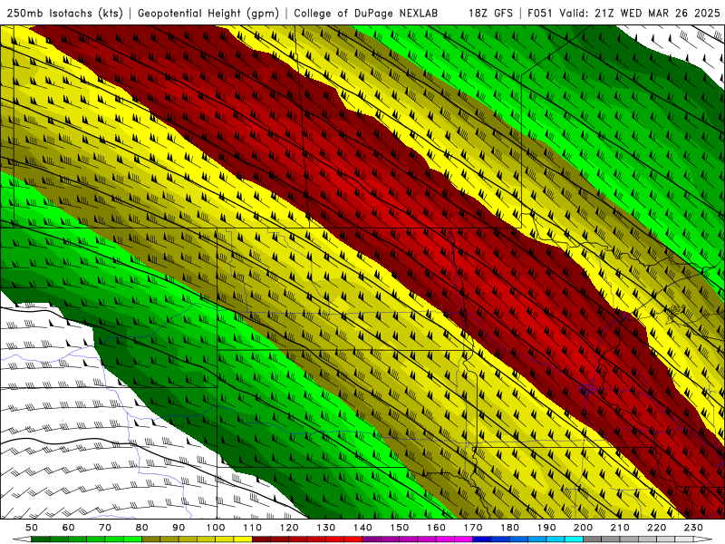Click 'College of DuPage NEXLAB' in the header

(x=366, y=13)
